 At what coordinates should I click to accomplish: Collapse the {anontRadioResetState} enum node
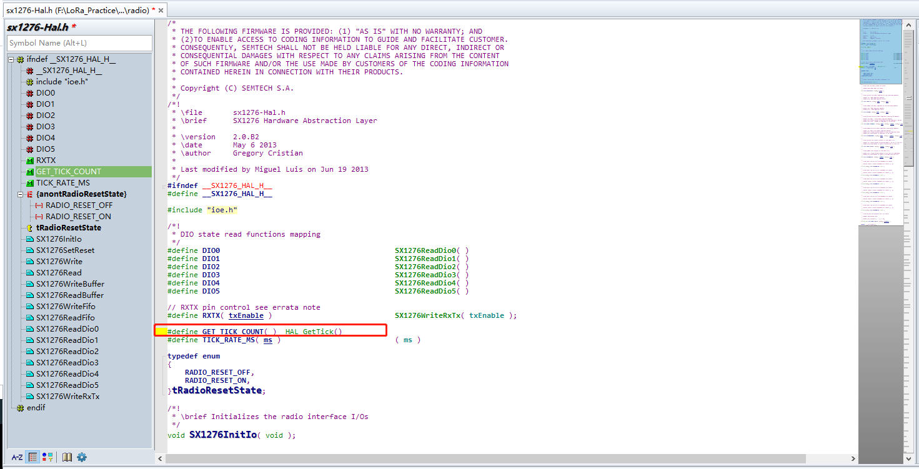point(21,194)
